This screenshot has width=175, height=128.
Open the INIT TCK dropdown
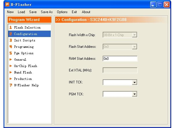134,83
